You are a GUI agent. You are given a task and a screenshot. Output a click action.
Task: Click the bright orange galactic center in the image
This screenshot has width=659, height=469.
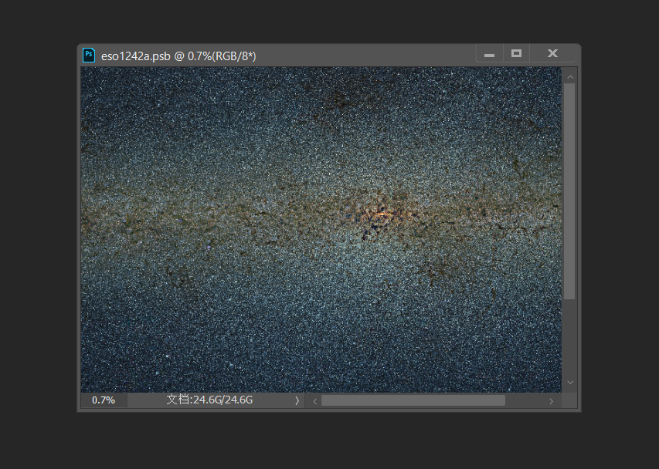click(381, 213)
